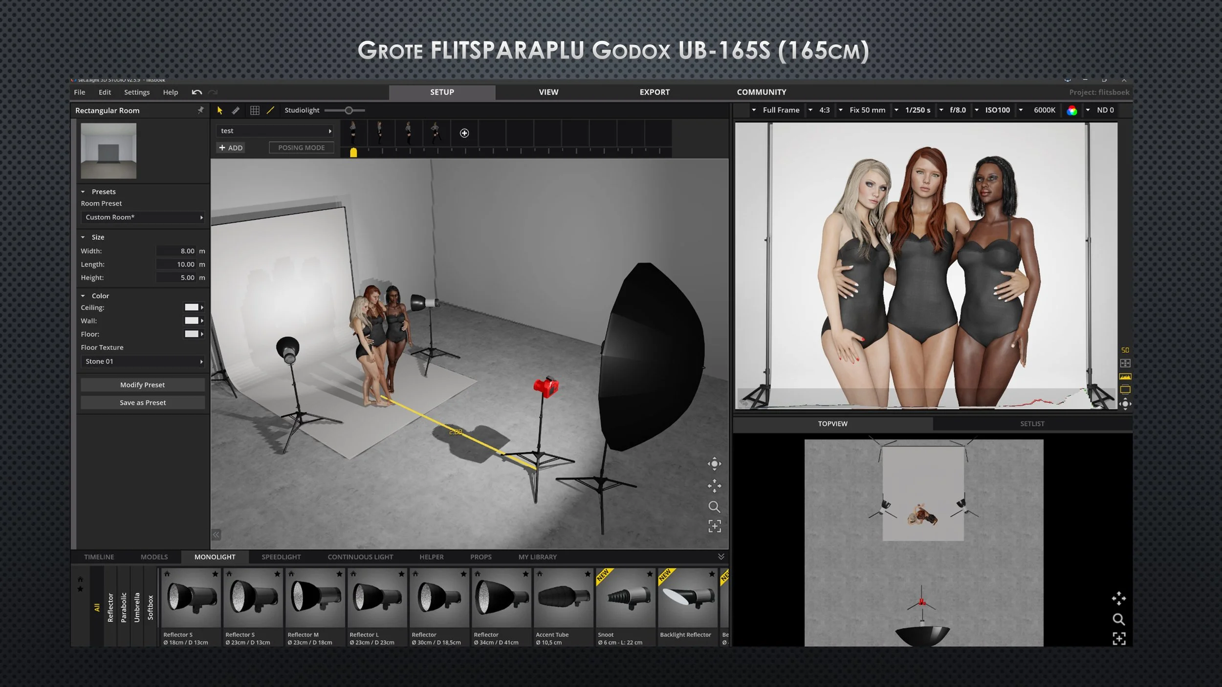Activate the measuring tape tool
This screenshot has height=687, width=1222.
coord(236,110)
